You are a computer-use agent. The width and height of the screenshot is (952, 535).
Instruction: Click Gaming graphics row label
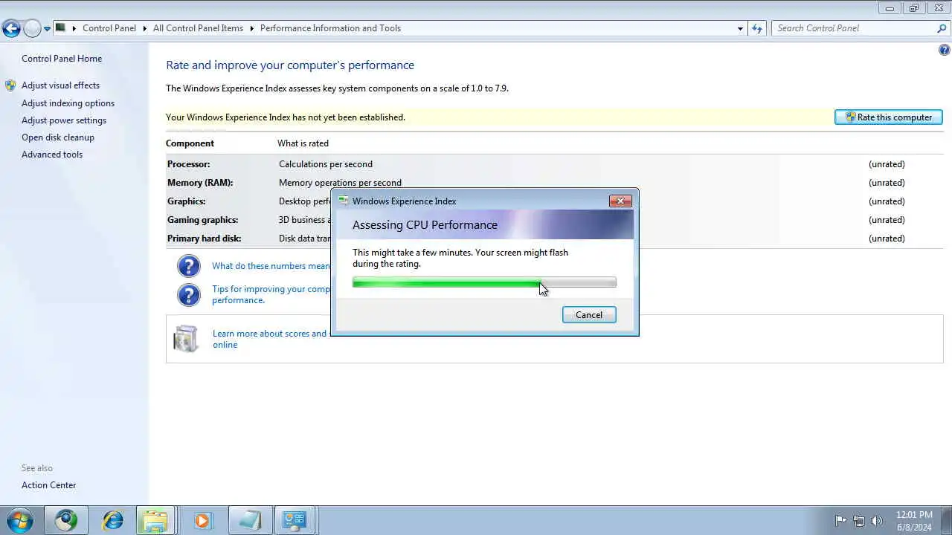pyautogui.click(x=203, y=220)
